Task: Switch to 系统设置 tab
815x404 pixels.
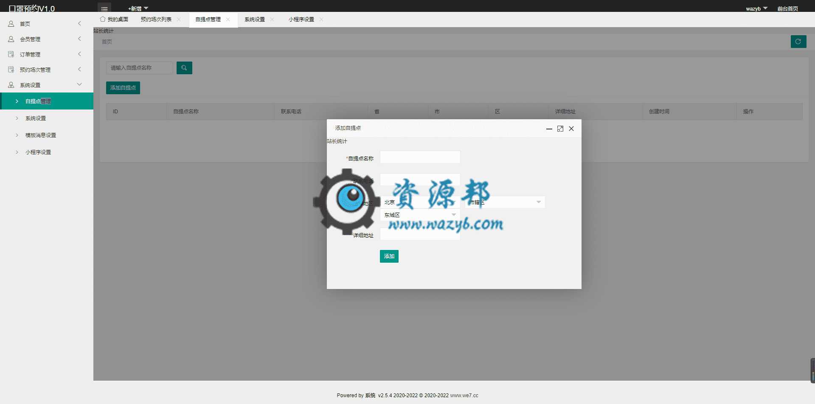Action: (x=255, y=20)
